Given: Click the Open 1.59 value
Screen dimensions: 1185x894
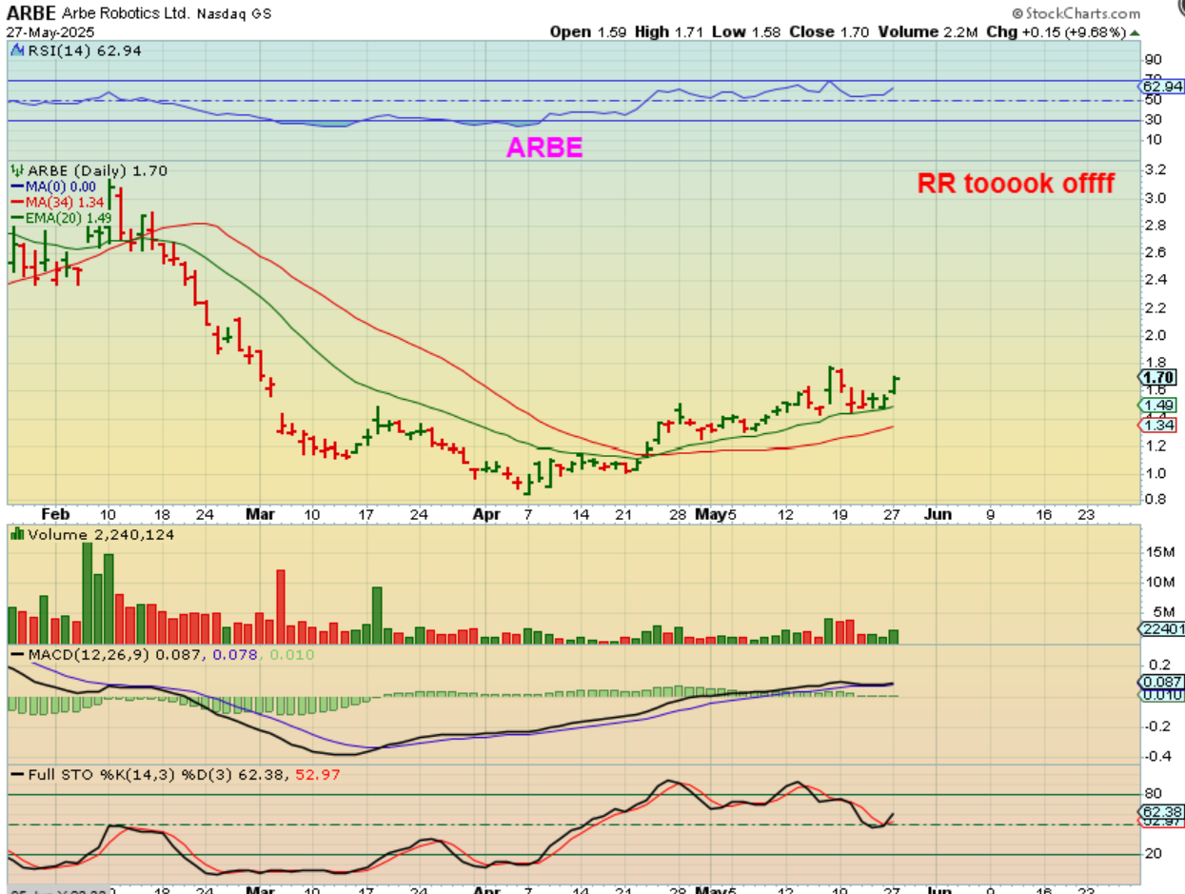Looking at the screenshot, I should pyautogui.click(x=590, y=31).
